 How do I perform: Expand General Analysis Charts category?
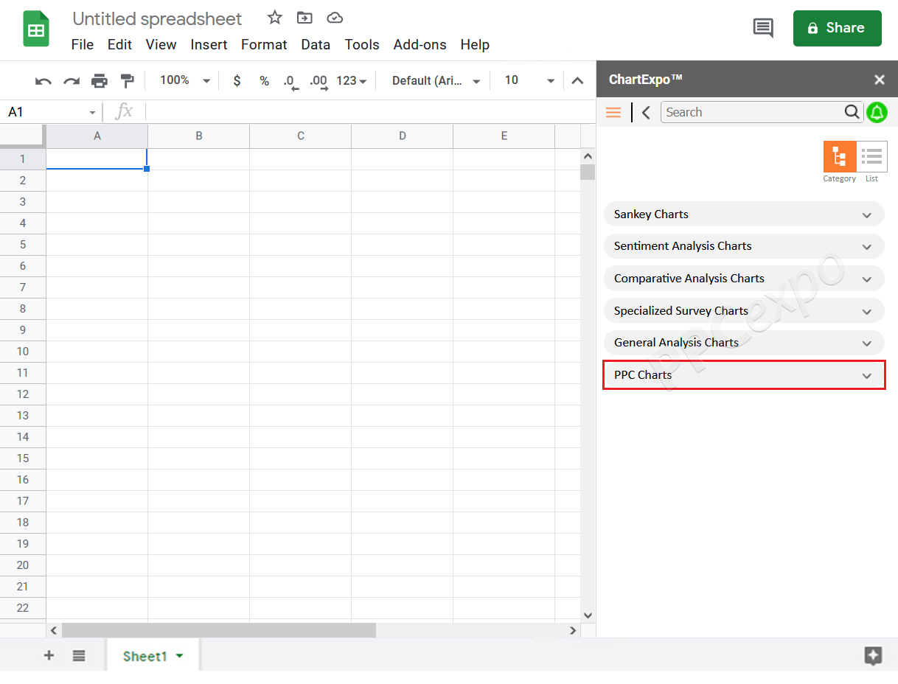pyautogui.click(x=744, y=343)
